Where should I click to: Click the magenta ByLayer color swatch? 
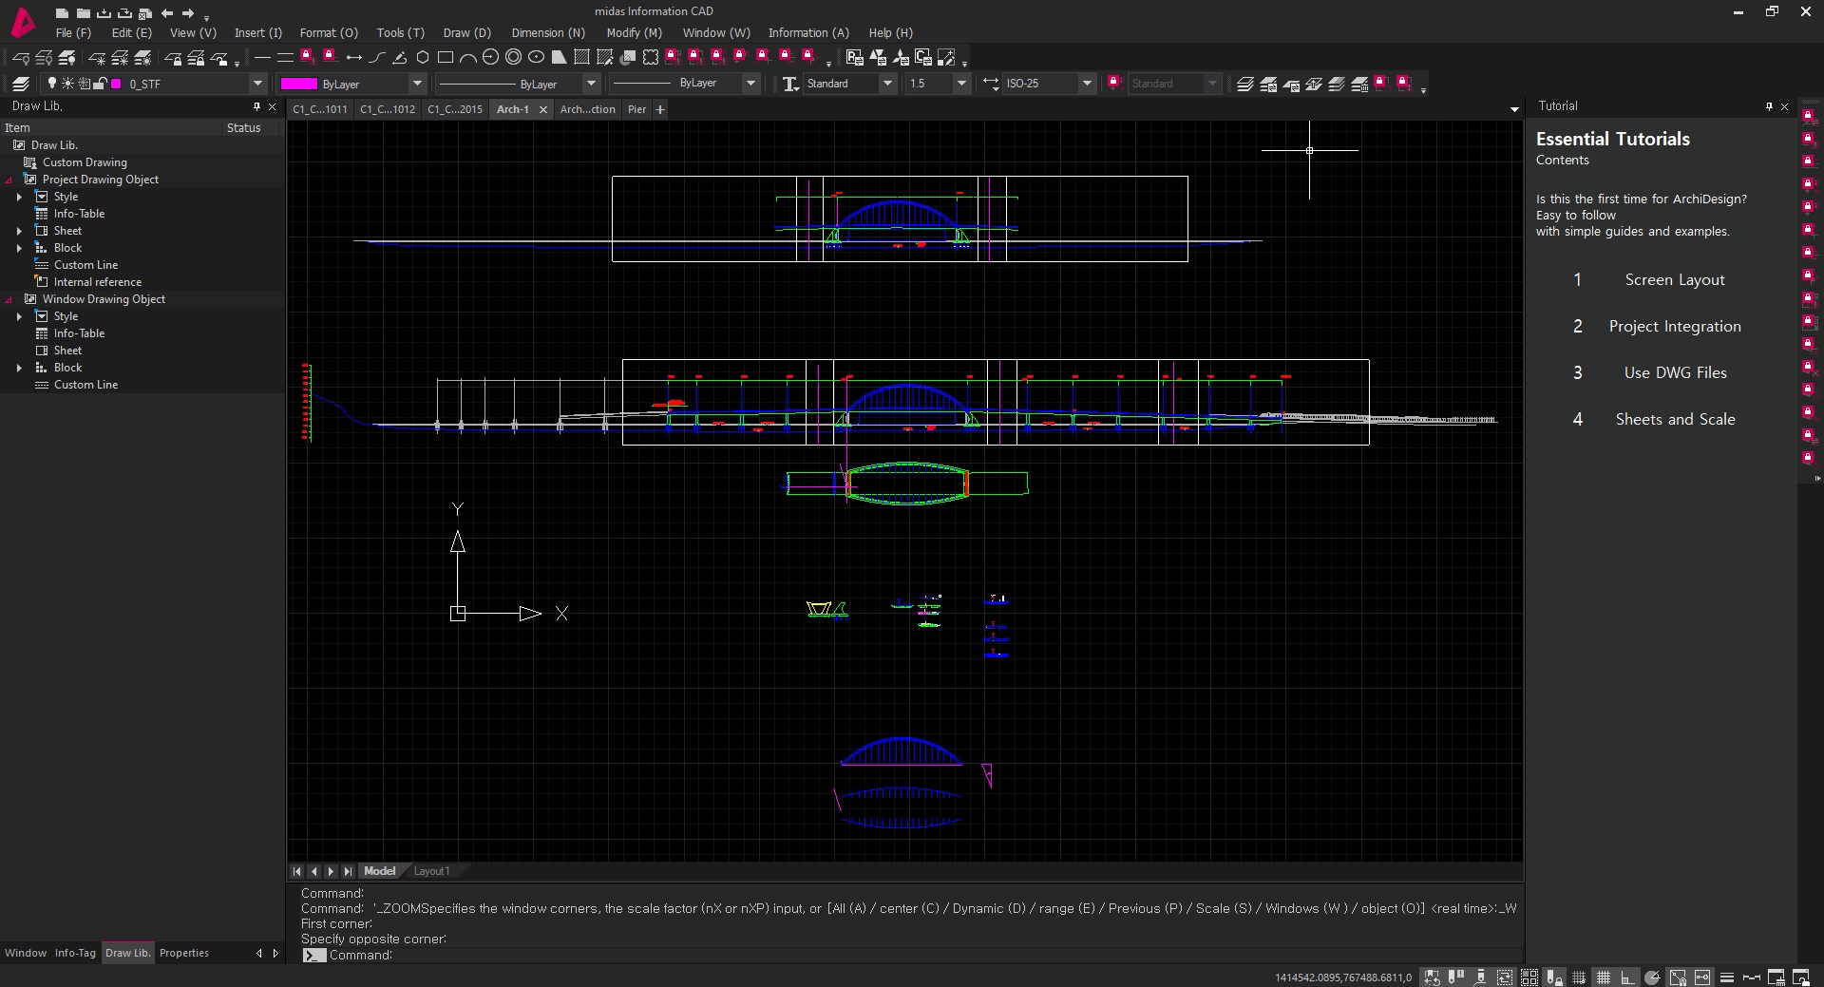tap(298, 84)
